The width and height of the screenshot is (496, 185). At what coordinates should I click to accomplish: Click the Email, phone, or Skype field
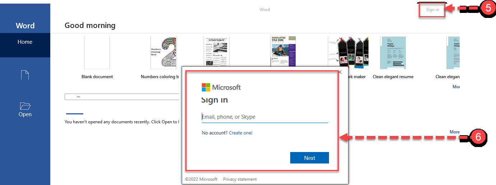point(265,117)
